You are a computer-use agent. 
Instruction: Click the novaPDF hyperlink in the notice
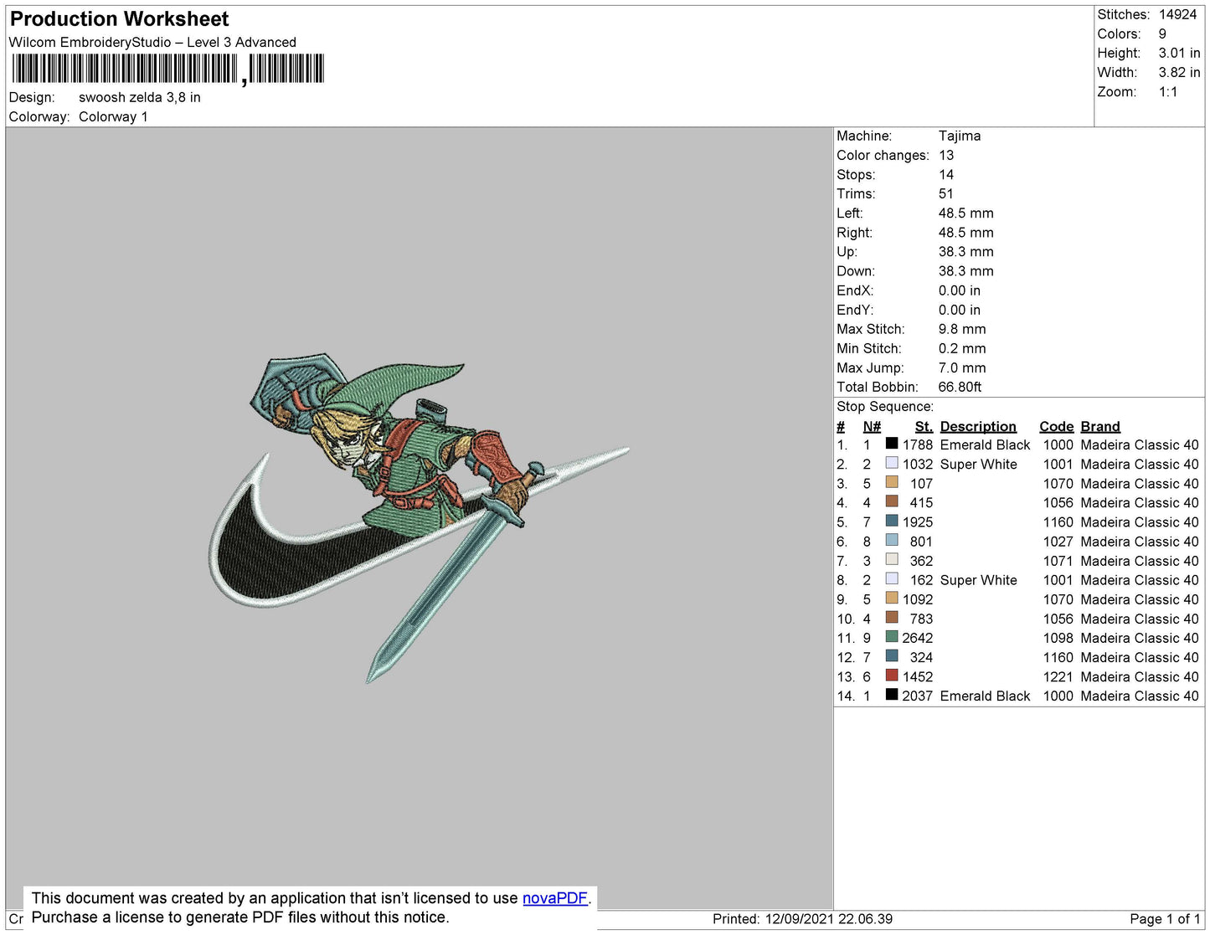[x=554, y=898]
